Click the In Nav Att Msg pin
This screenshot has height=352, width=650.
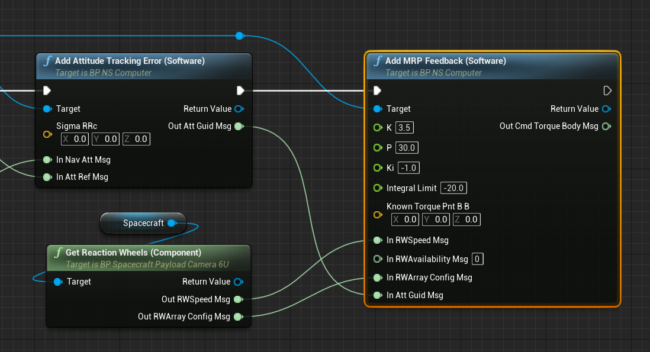pyautogui.click(x=47, y=160)
